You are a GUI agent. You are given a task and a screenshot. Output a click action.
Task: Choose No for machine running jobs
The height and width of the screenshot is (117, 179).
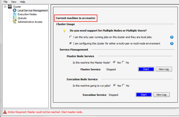coord(123,86)
